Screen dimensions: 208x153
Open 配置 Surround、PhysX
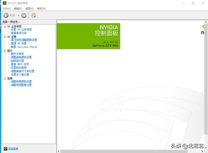(24, 47)
